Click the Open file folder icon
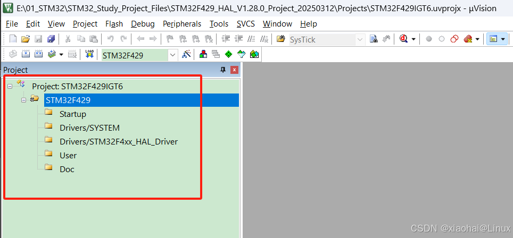Viewport: 513px width, 238px height. [26, 39]
